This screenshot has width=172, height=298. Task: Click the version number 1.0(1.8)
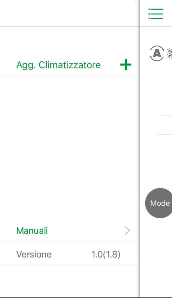pos(106,254)
